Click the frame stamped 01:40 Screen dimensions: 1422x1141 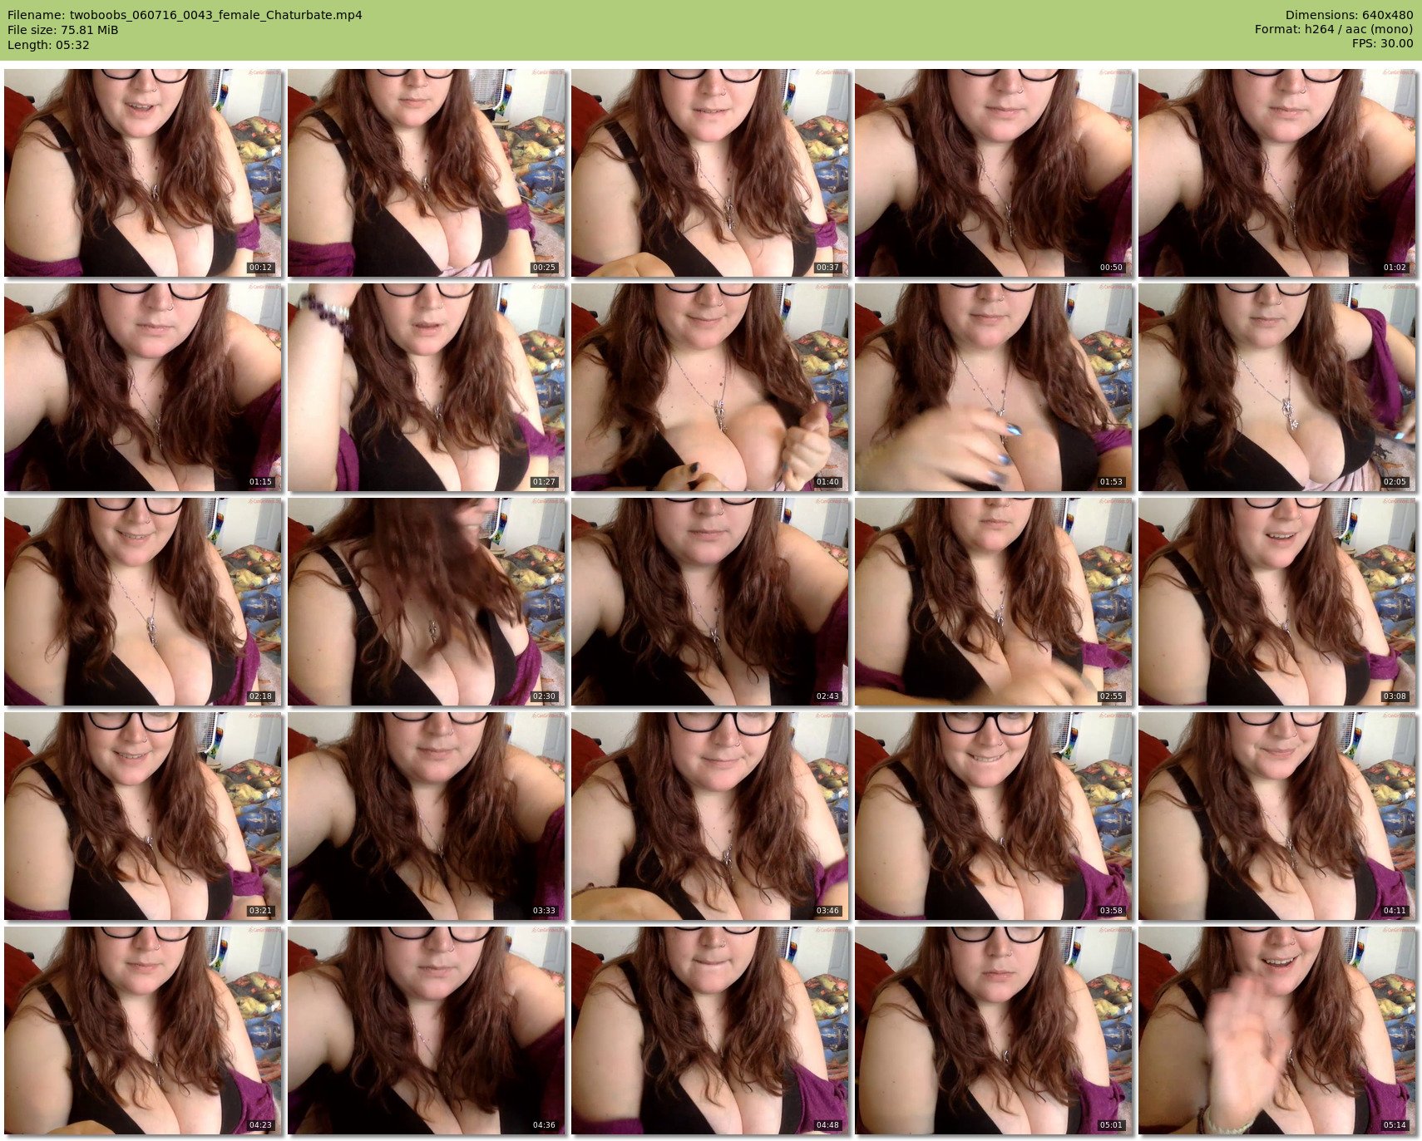(709, 387)
